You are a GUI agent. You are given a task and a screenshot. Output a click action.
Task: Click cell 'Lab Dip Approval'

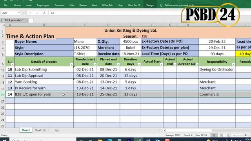point(44,76)
